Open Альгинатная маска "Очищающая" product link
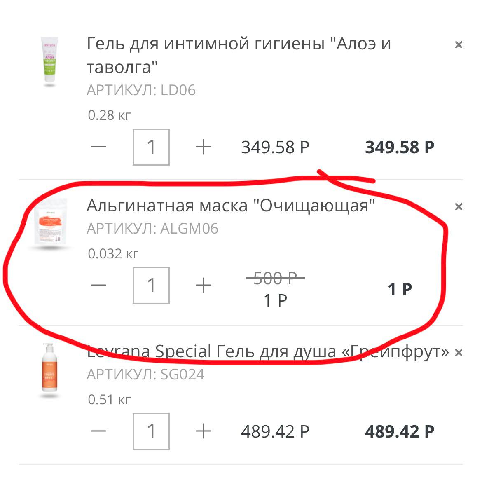 click(x=231, y=205)
